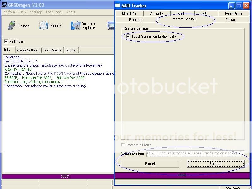Click the 'It is sensing the pinout fast' line
252x189 pixels.
click(x=53, y=65)
